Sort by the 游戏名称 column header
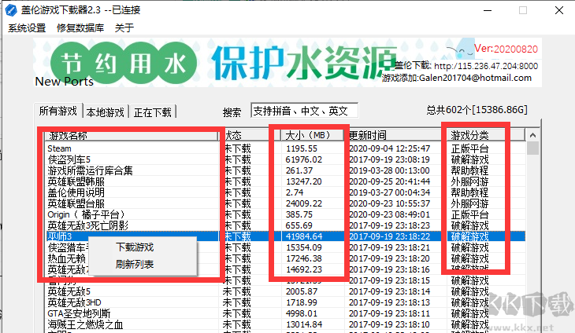This screenshot has height=333, width=575. pyautogui.click(x=132, y=136)
